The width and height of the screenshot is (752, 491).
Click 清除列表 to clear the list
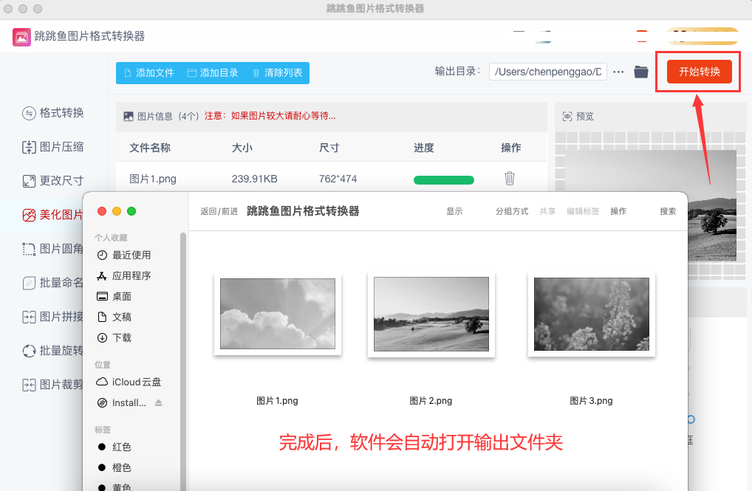277,73
